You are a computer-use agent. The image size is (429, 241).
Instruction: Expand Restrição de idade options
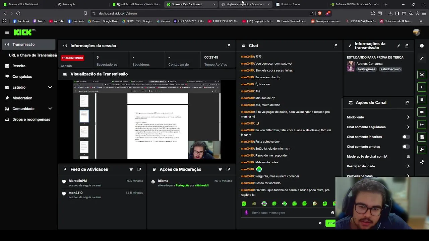[x=408, y=166]
